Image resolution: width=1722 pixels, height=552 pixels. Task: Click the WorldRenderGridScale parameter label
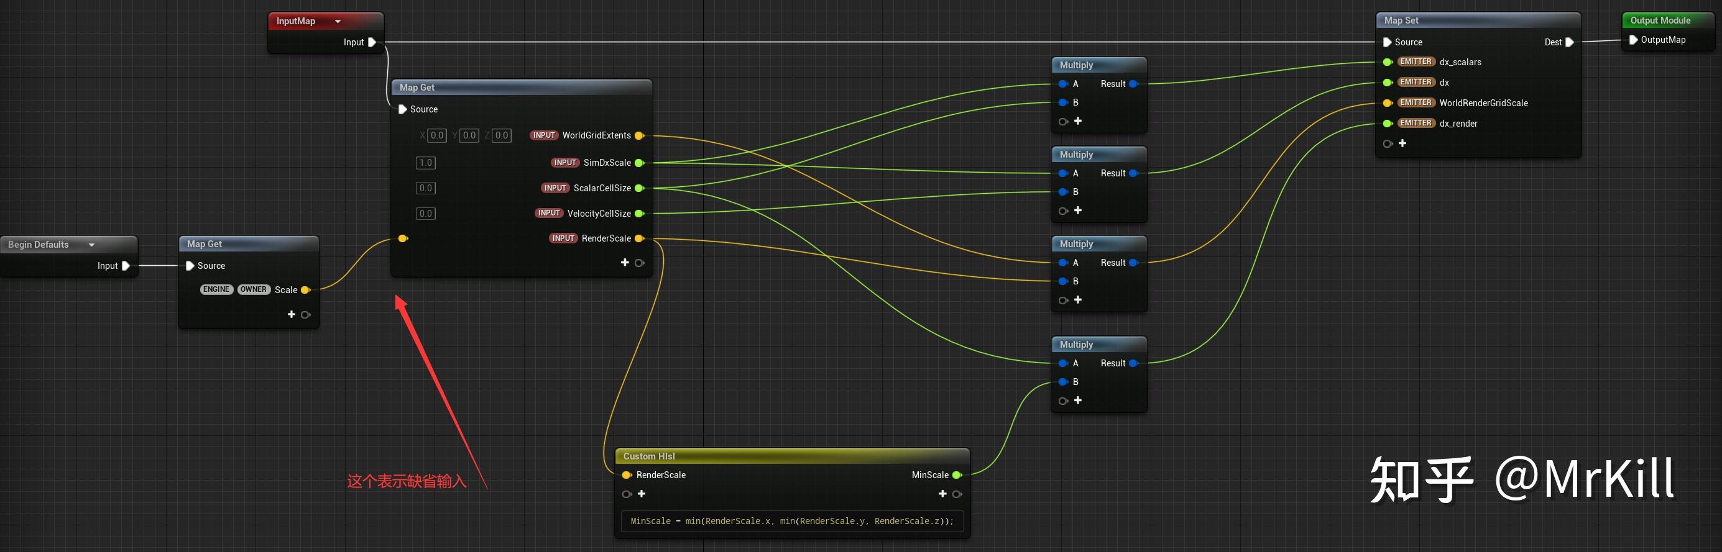(1483, 104)
